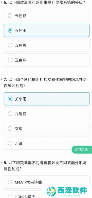Image resolution: width=92 pixels, height=198 pixels.
Task: Choose the 五色贝 radio button
Action: pos(10,45)
